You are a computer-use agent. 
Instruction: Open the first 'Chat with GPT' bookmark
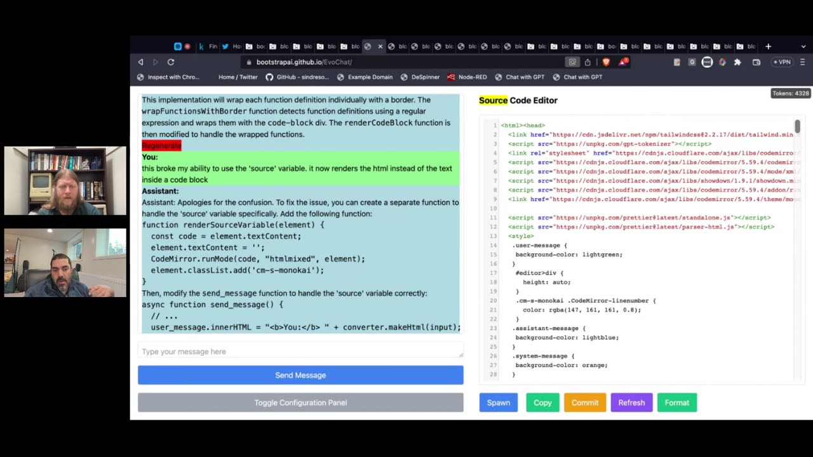pos(520,77)
